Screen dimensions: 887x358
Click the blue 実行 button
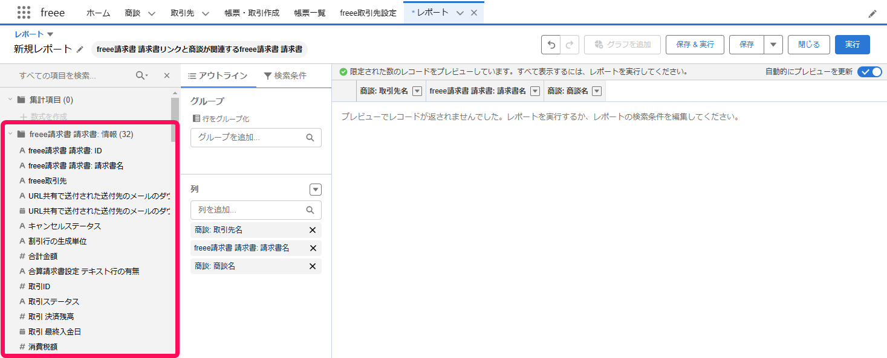tap(853, 45)
